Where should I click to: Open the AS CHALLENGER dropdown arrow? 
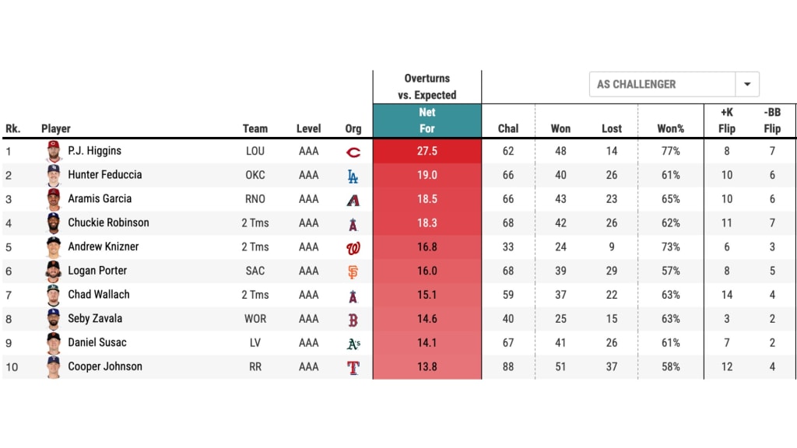[x=747, y=84]
